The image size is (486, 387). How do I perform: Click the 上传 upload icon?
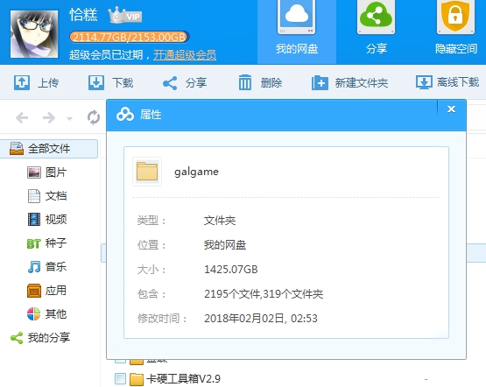click(22, 82)
